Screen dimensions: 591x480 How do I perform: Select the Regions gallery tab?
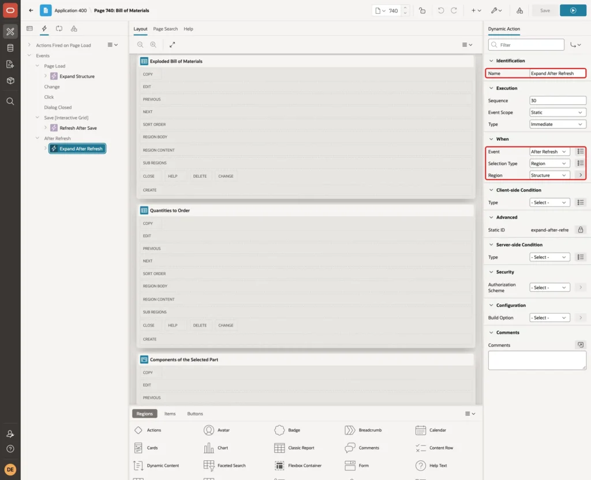[144, 414]
